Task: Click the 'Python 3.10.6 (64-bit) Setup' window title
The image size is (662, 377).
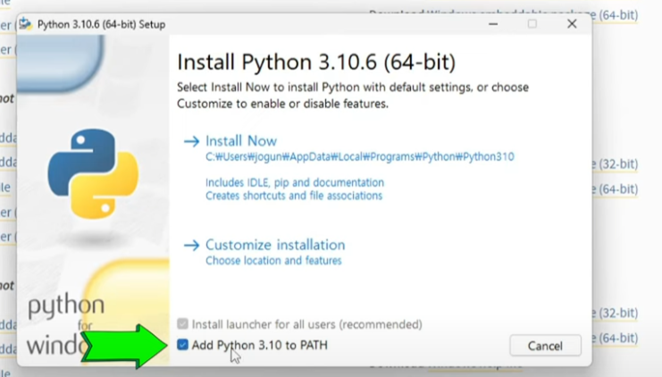Action: tap(101, 24)
